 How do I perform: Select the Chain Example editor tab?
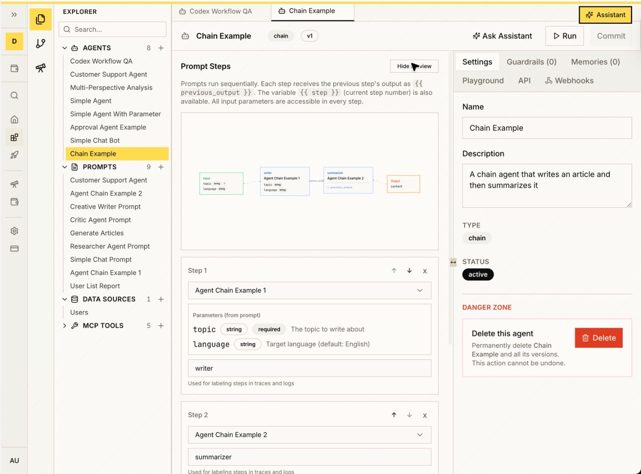[x=313, y=11]
